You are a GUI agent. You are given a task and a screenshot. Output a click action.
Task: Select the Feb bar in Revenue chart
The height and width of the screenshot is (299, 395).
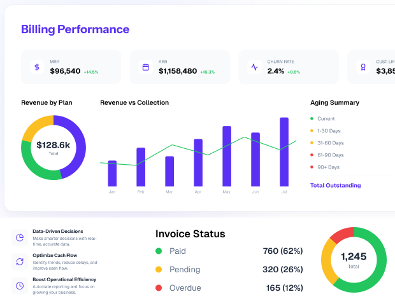click(x=141, y=167)
